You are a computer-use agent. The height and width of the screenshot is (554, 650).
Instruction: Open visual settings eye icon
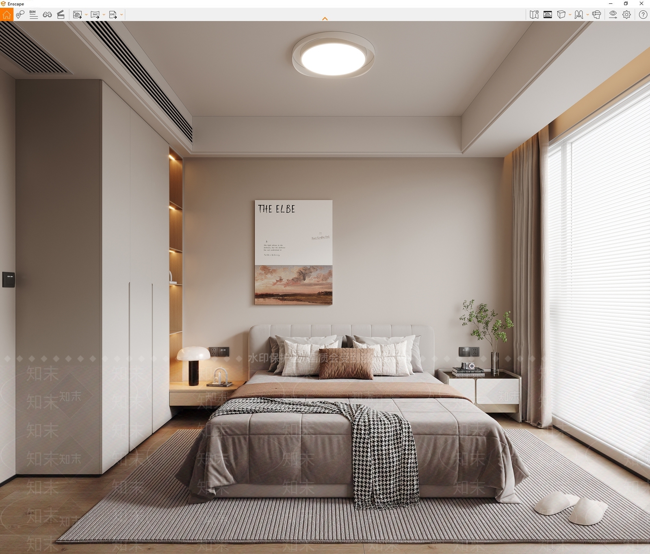(613, 15)
